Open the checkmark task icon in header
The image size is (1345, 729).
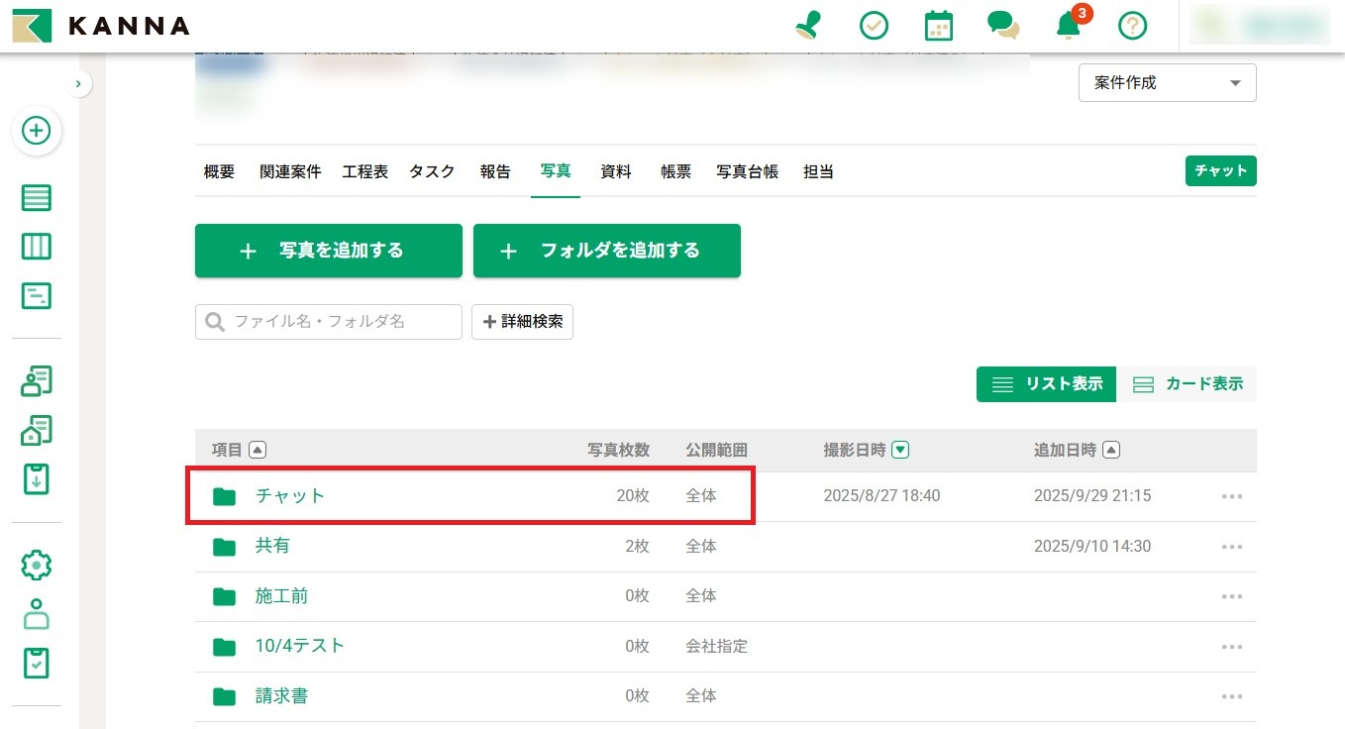pyautogui.click(x=874, y=26)
